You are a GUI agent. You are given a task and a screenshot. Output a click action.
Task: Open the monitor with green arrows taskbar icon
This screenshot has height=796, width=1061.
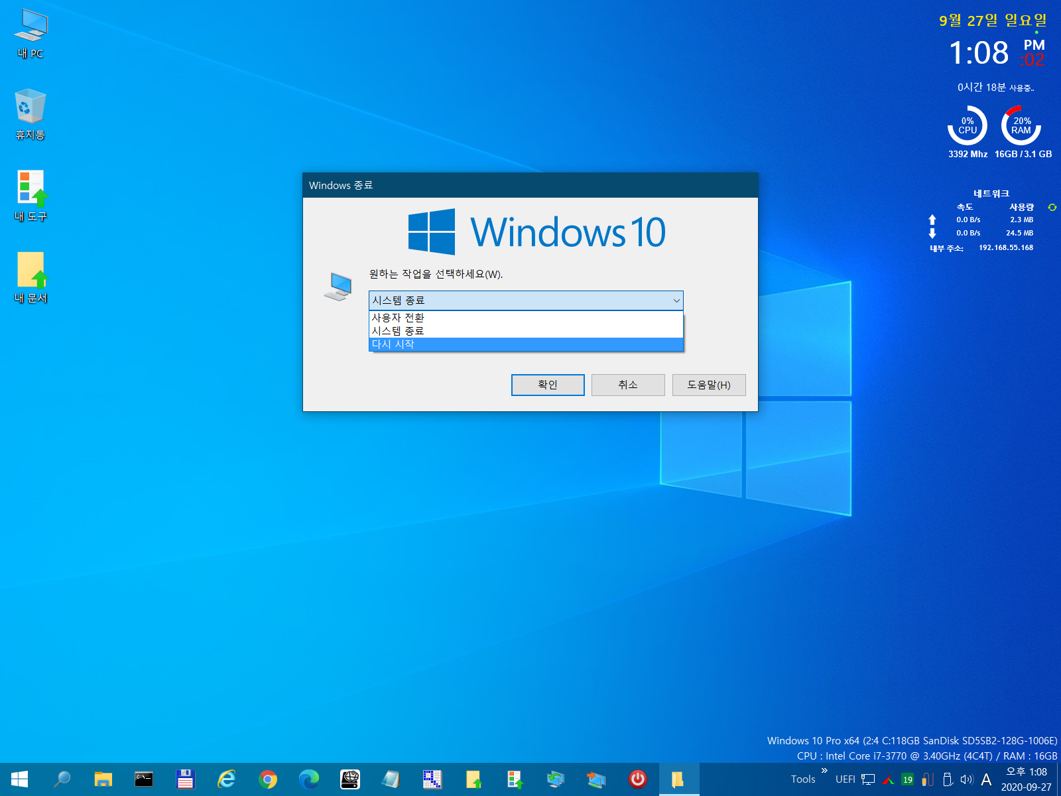pos(556,779)
